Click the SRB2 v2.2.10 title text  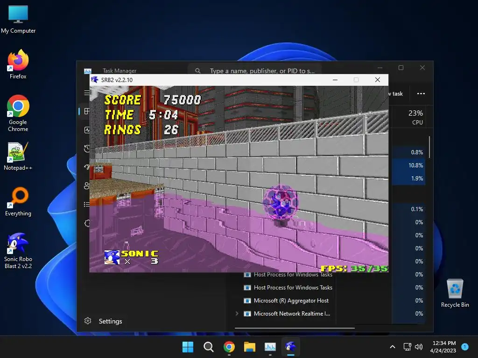(117, 80)
